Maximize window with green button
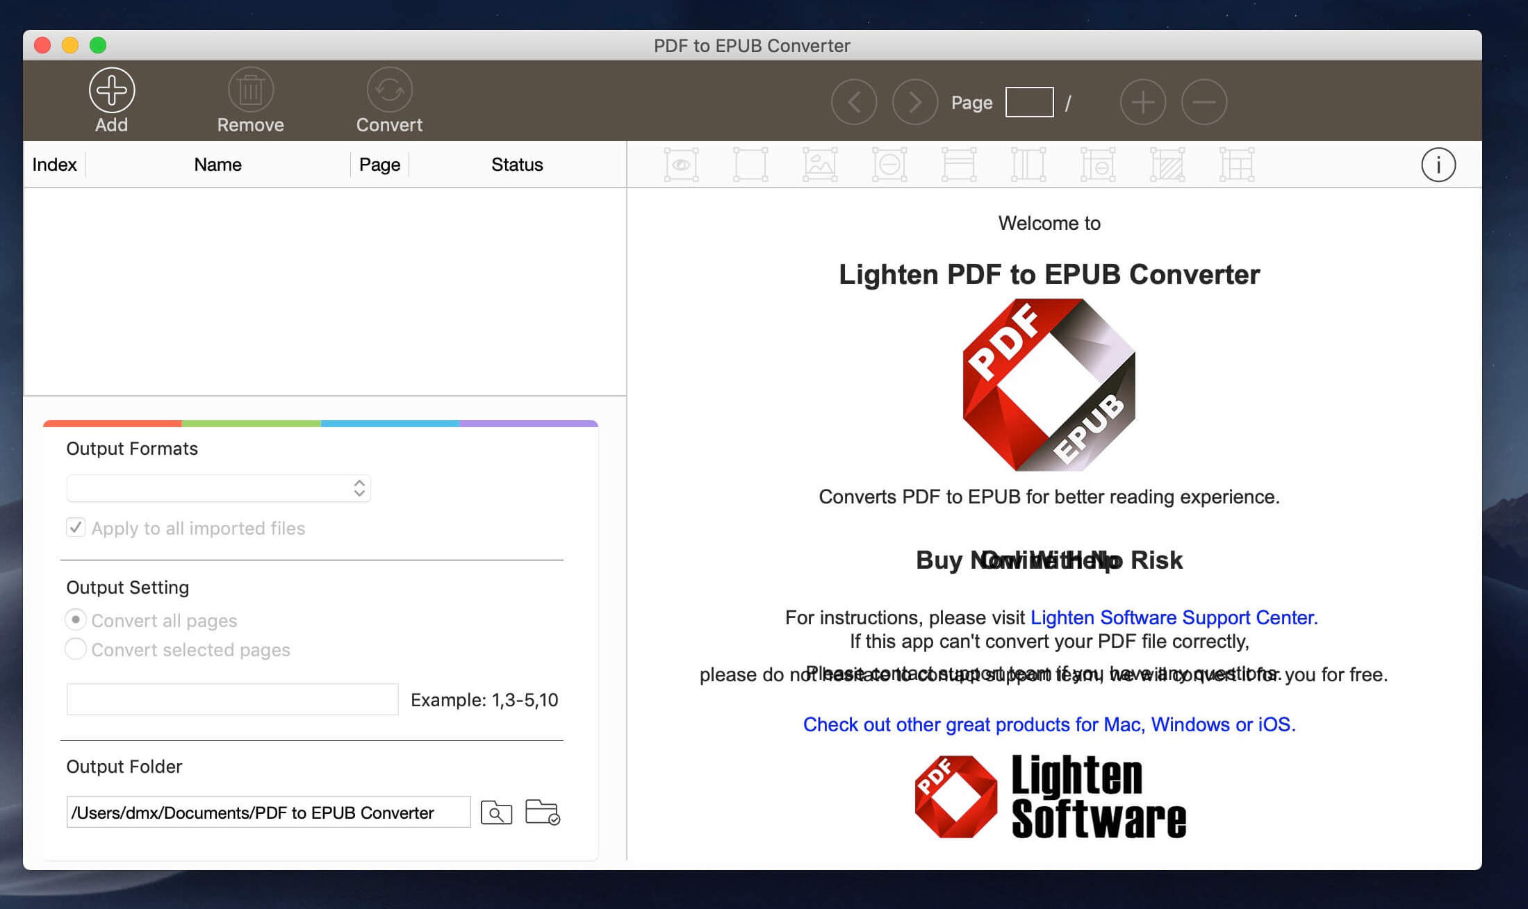 (98, 45)
